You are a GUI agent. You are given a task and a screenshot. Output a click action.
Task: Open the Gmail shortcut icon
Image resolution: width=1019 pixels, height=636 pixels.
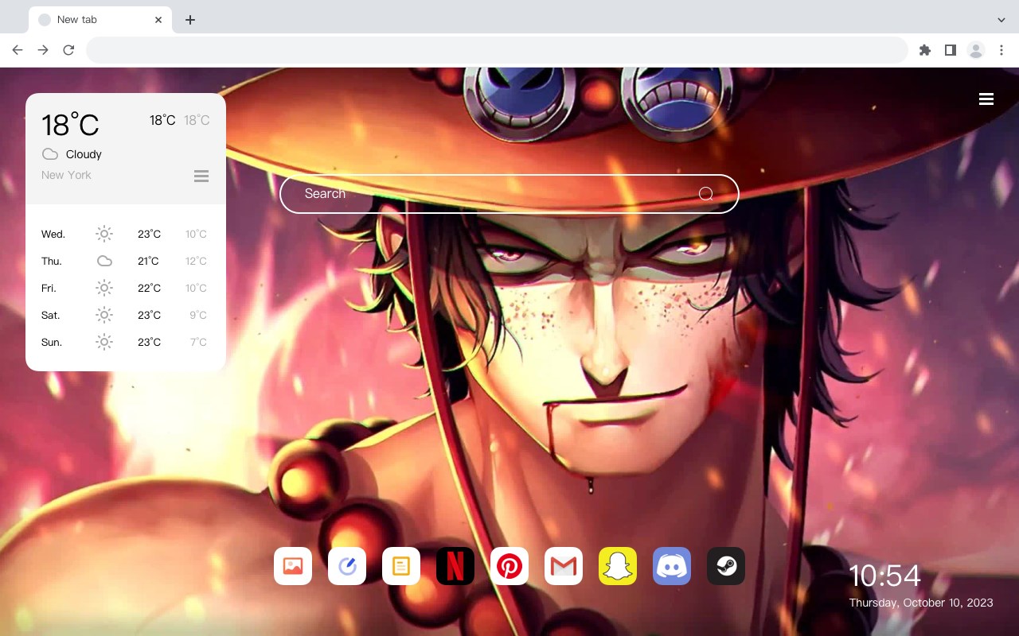pos(564,566)
